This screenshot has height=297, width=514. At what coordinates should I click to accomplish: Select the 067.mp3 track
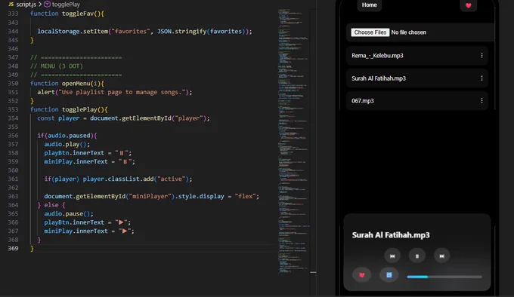click(x=417, y=101)
